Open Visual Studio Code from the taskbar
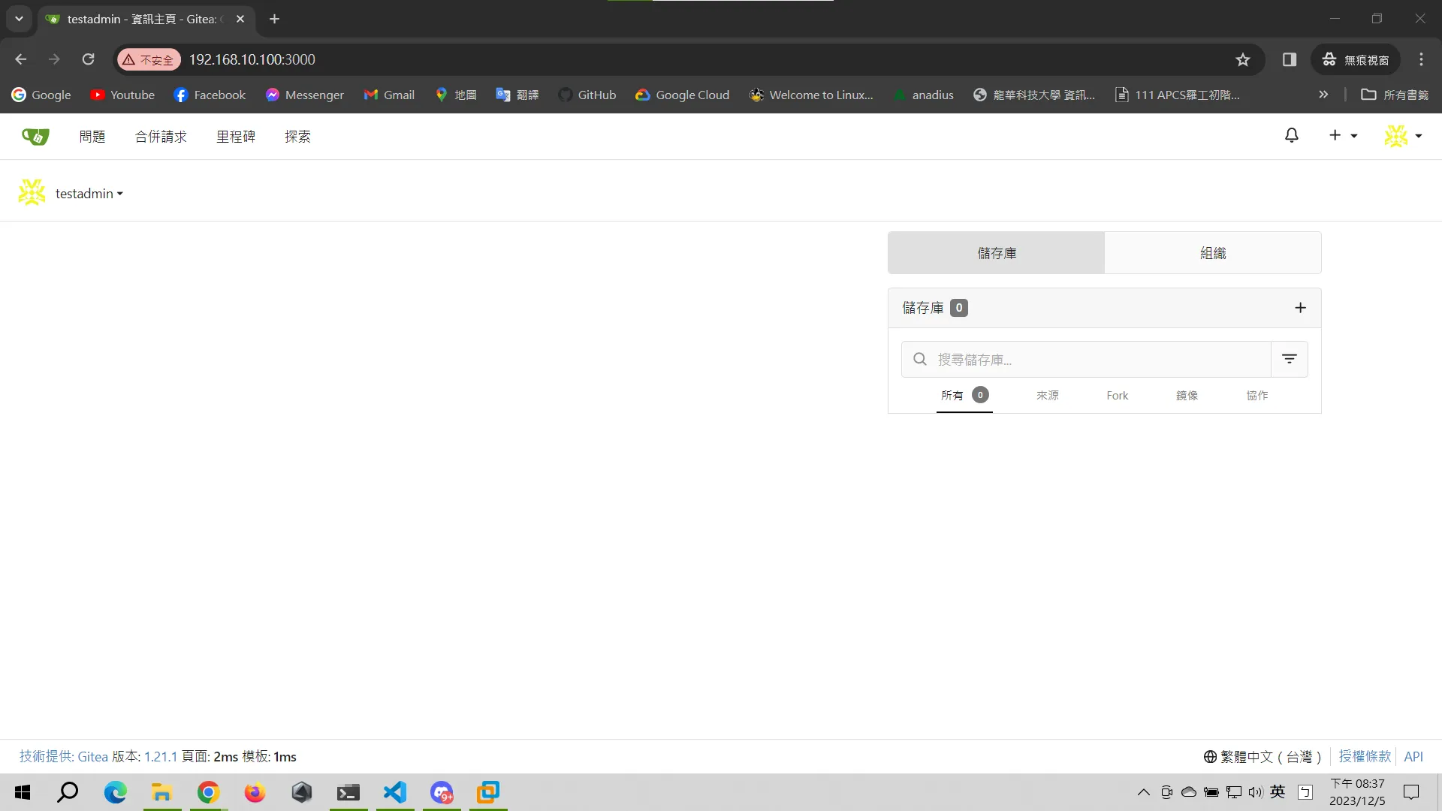 (395, 792)
